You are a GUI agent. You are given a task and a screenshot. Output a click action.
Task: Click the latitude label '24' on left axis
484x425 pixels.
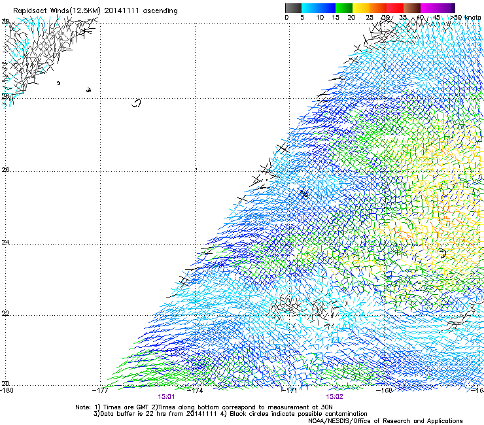click(5, 243)
